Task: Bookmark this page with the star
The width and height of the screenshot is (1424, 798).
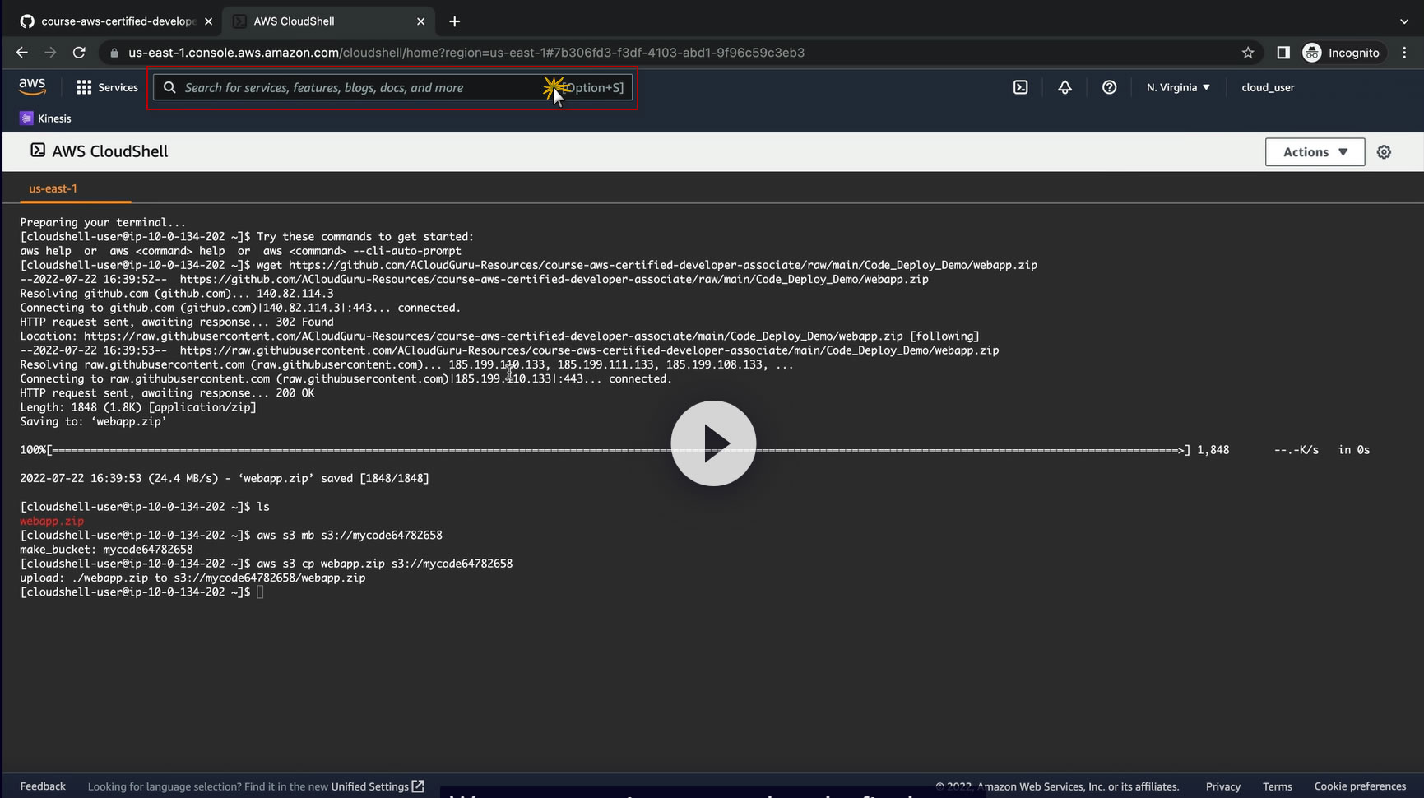Action: pyautogui.click(x=1248, y=53)
